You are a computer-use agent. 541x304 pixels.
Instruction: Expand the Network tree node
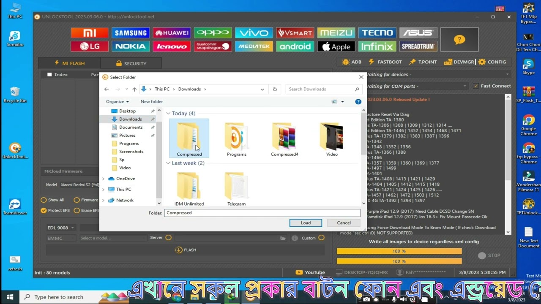[x=103, y=200]
